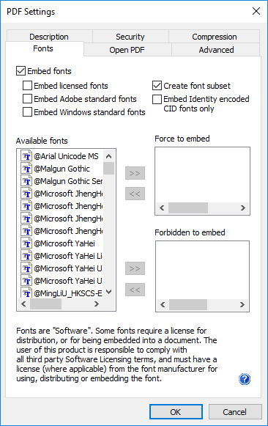Toggle the Create font subset checkbox
This screenshot has width=268, height=426.
157,86
